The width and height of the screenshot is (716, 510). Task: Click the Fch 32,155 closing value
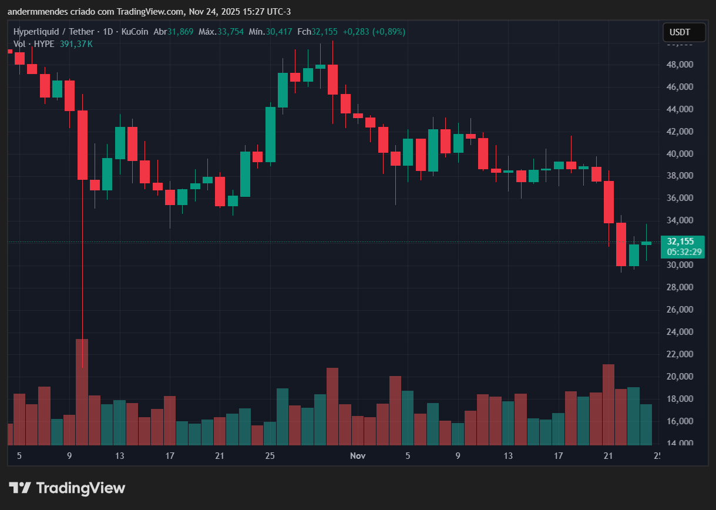pyautogui.click(x=318, y=32)
